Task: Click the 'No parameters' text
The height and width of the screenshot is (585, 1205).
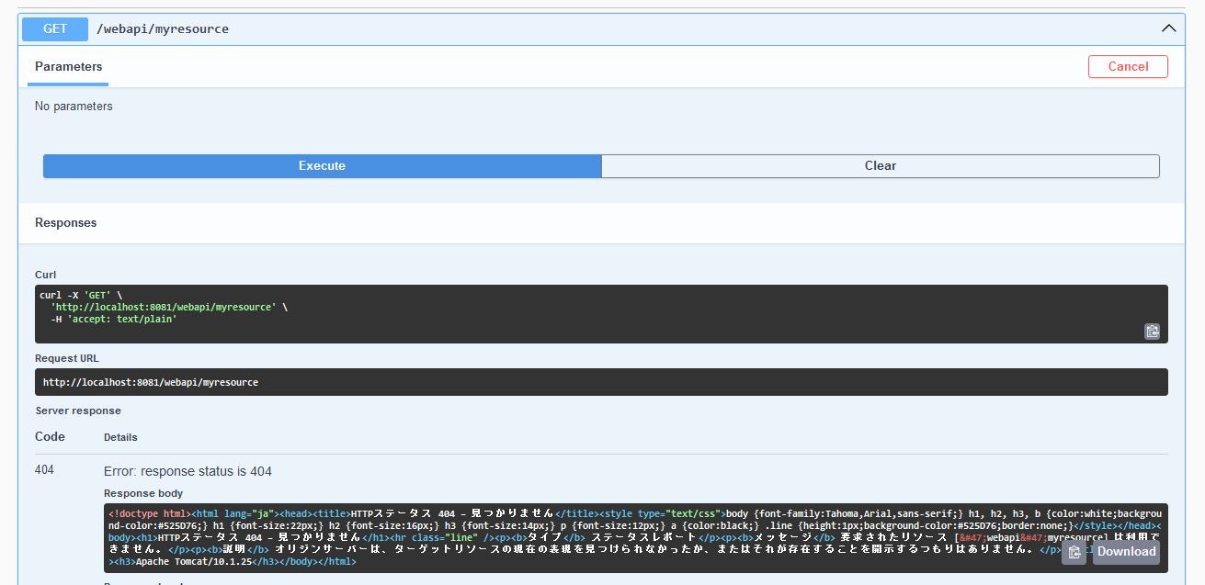Action: click(74, 107)
